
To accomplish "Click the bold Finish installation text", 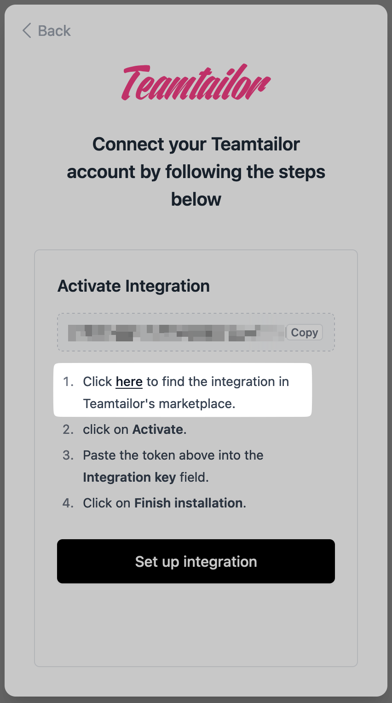I will 188,503.
